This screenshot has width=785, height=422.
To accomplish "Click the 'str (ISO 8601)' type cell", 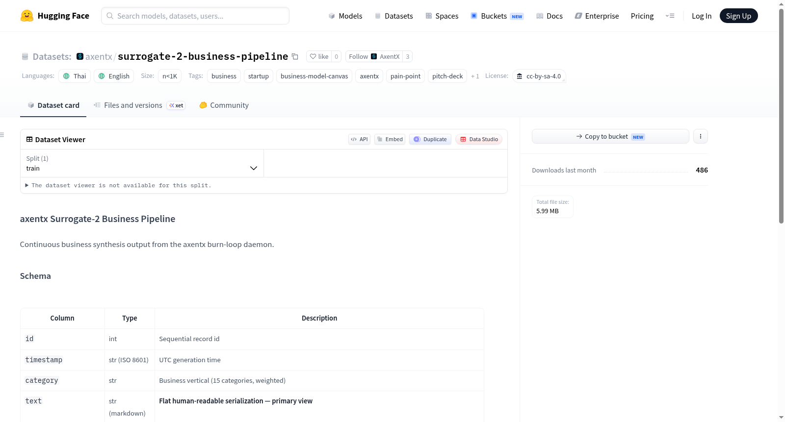I will pyautogui.click(x=129, y=360).
